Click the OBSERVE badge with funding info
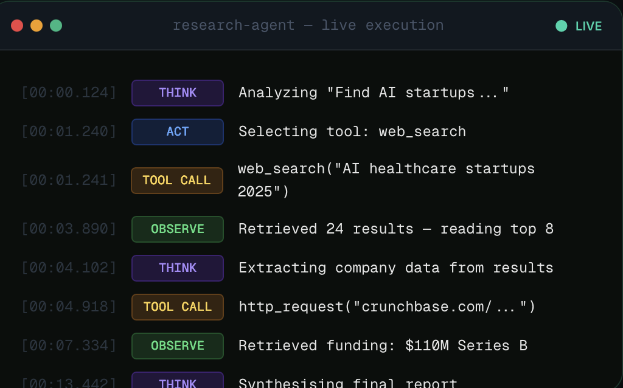 click(x=177, y=346)
